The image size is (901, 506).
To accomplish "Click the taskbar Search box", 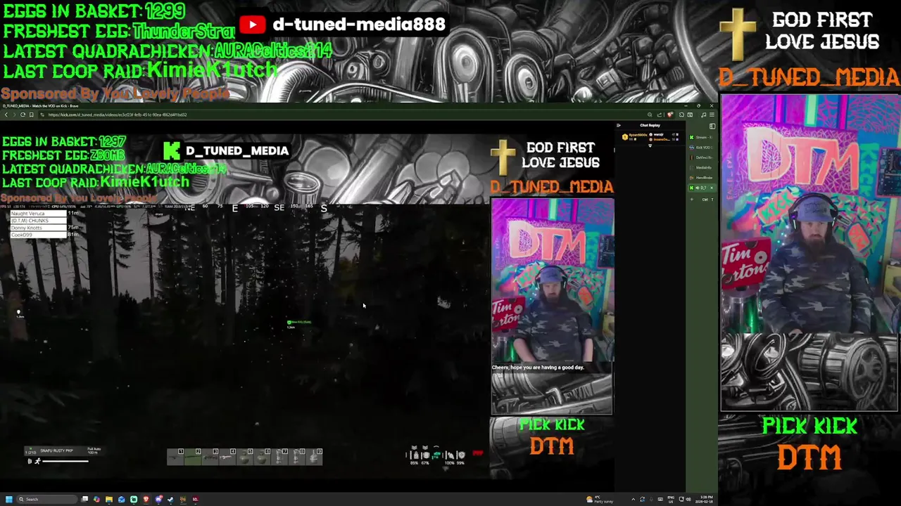I will (47, 499).
